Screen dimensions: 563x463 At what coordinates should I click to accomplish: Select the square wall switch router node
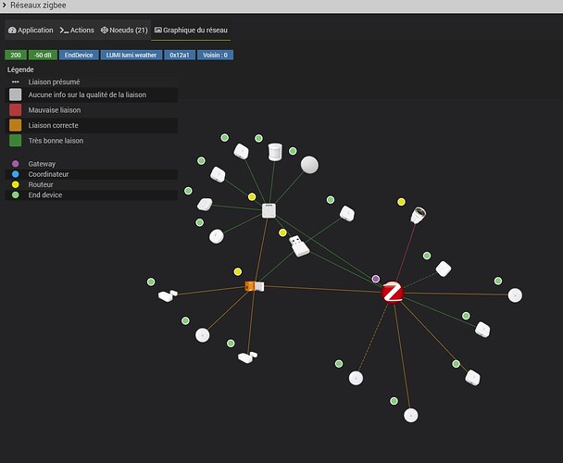[x=269, y=211]
